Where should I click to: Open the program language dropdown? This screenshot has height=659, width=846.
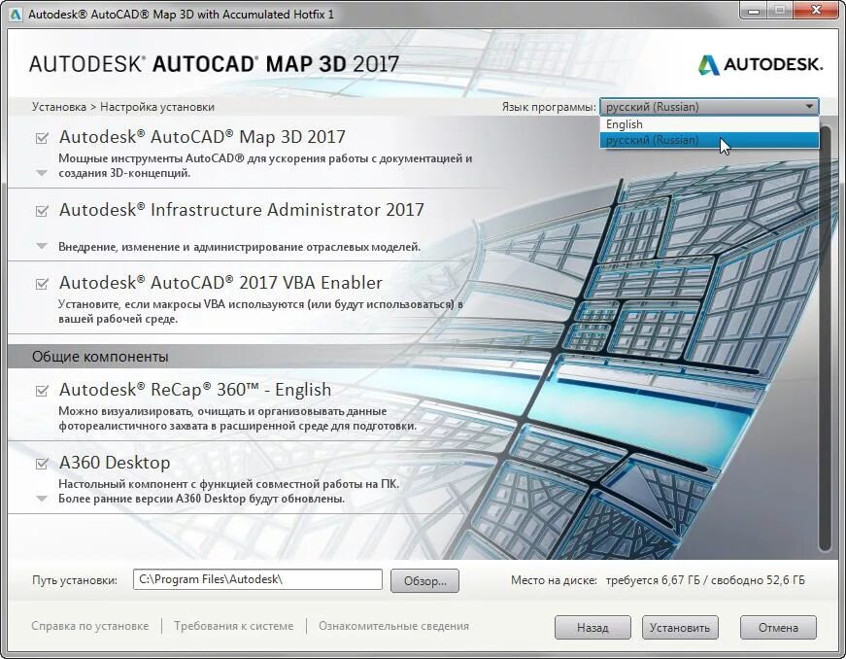(x=709, y=107)
